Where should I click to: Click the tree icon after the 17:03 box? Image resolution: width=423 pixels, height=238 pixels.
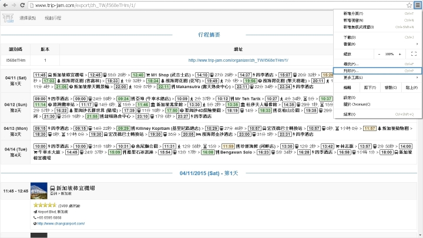(x=59, y=81)
